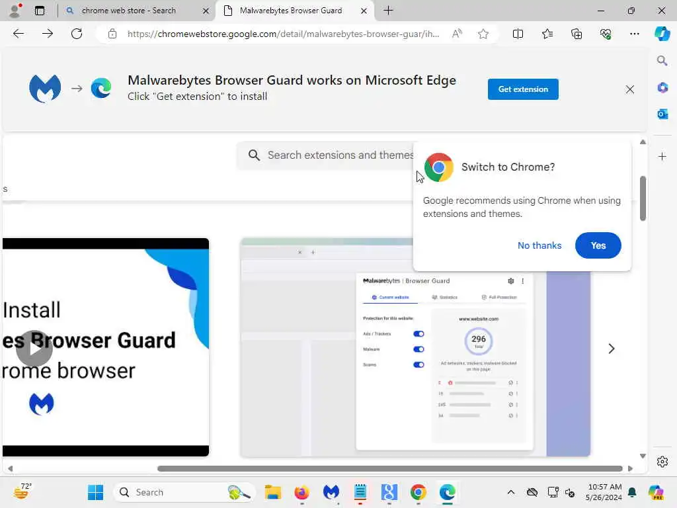Screen dimensions: 677x508
Task: Open split screen view
Action: 518,34
